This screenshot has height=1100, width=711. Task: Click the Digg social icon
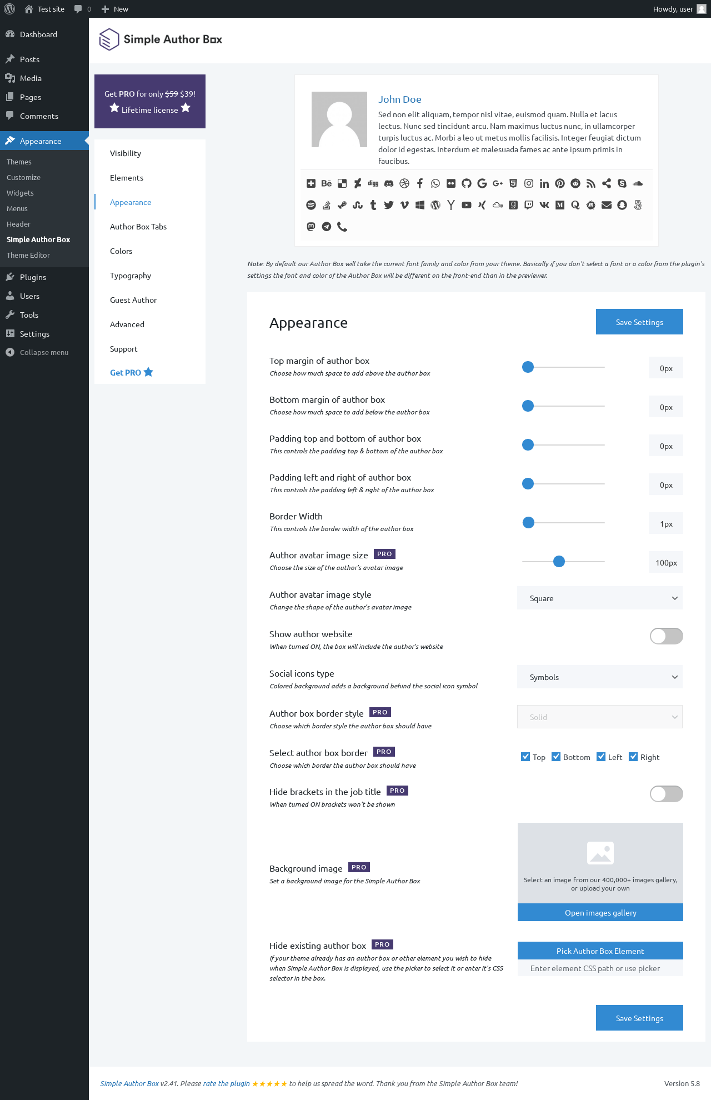[x=373, y=183]
